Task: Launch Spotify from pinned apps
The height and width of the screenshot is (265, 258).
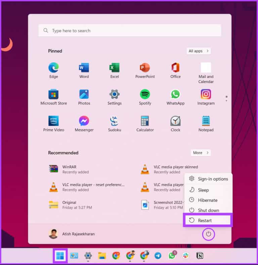Action: click(145, 97)
